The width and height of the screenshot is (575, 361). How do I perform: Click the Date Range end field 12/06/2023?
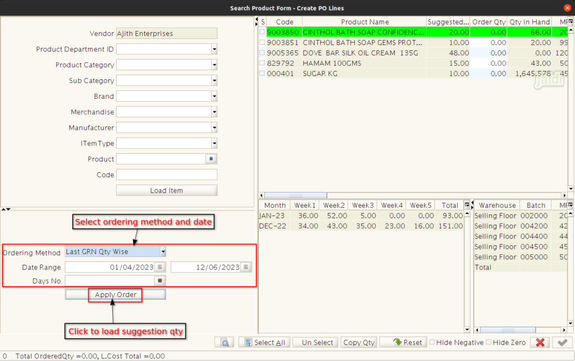(206, 267)
